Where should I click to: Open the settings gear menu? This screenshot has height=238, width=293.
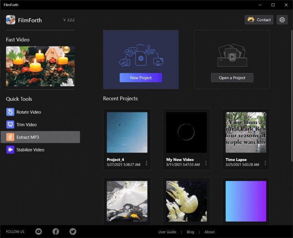[282, 20]
